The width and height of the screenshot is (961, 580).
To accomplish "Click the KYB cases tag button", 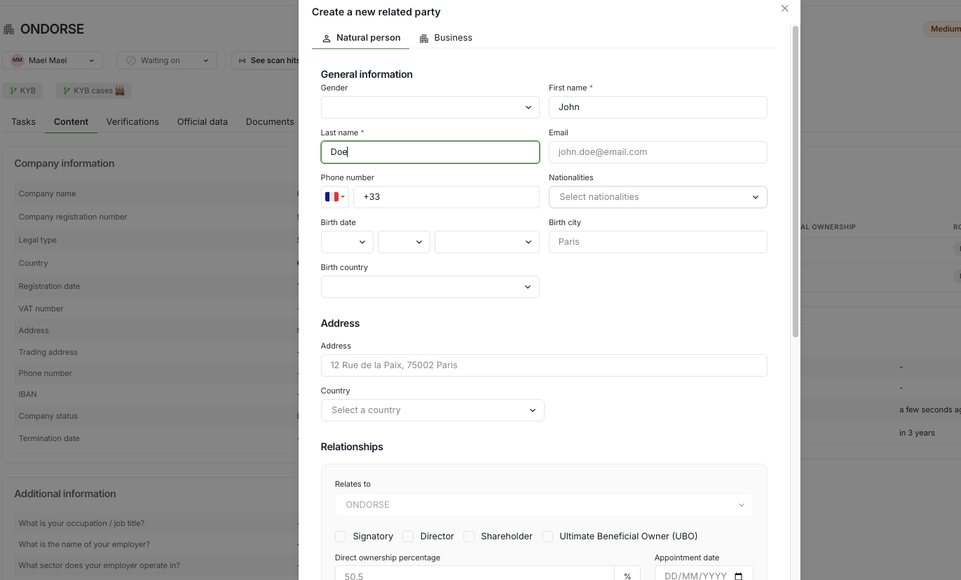I will tap(94, 90).
